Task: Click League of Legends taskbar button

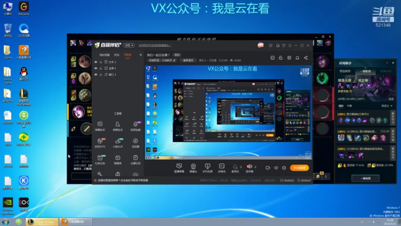Action: 42,221
